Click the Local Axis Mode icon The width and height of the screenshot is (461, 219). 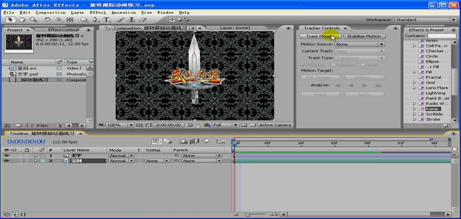click(x=171, y=20)
